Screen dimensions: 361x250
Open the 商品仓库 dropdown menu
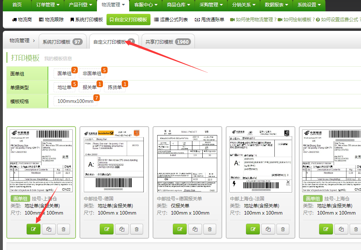179,5
